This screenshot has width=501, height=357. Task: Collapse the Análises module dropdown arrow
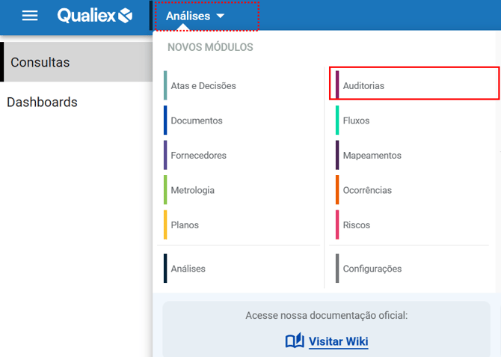220,16
